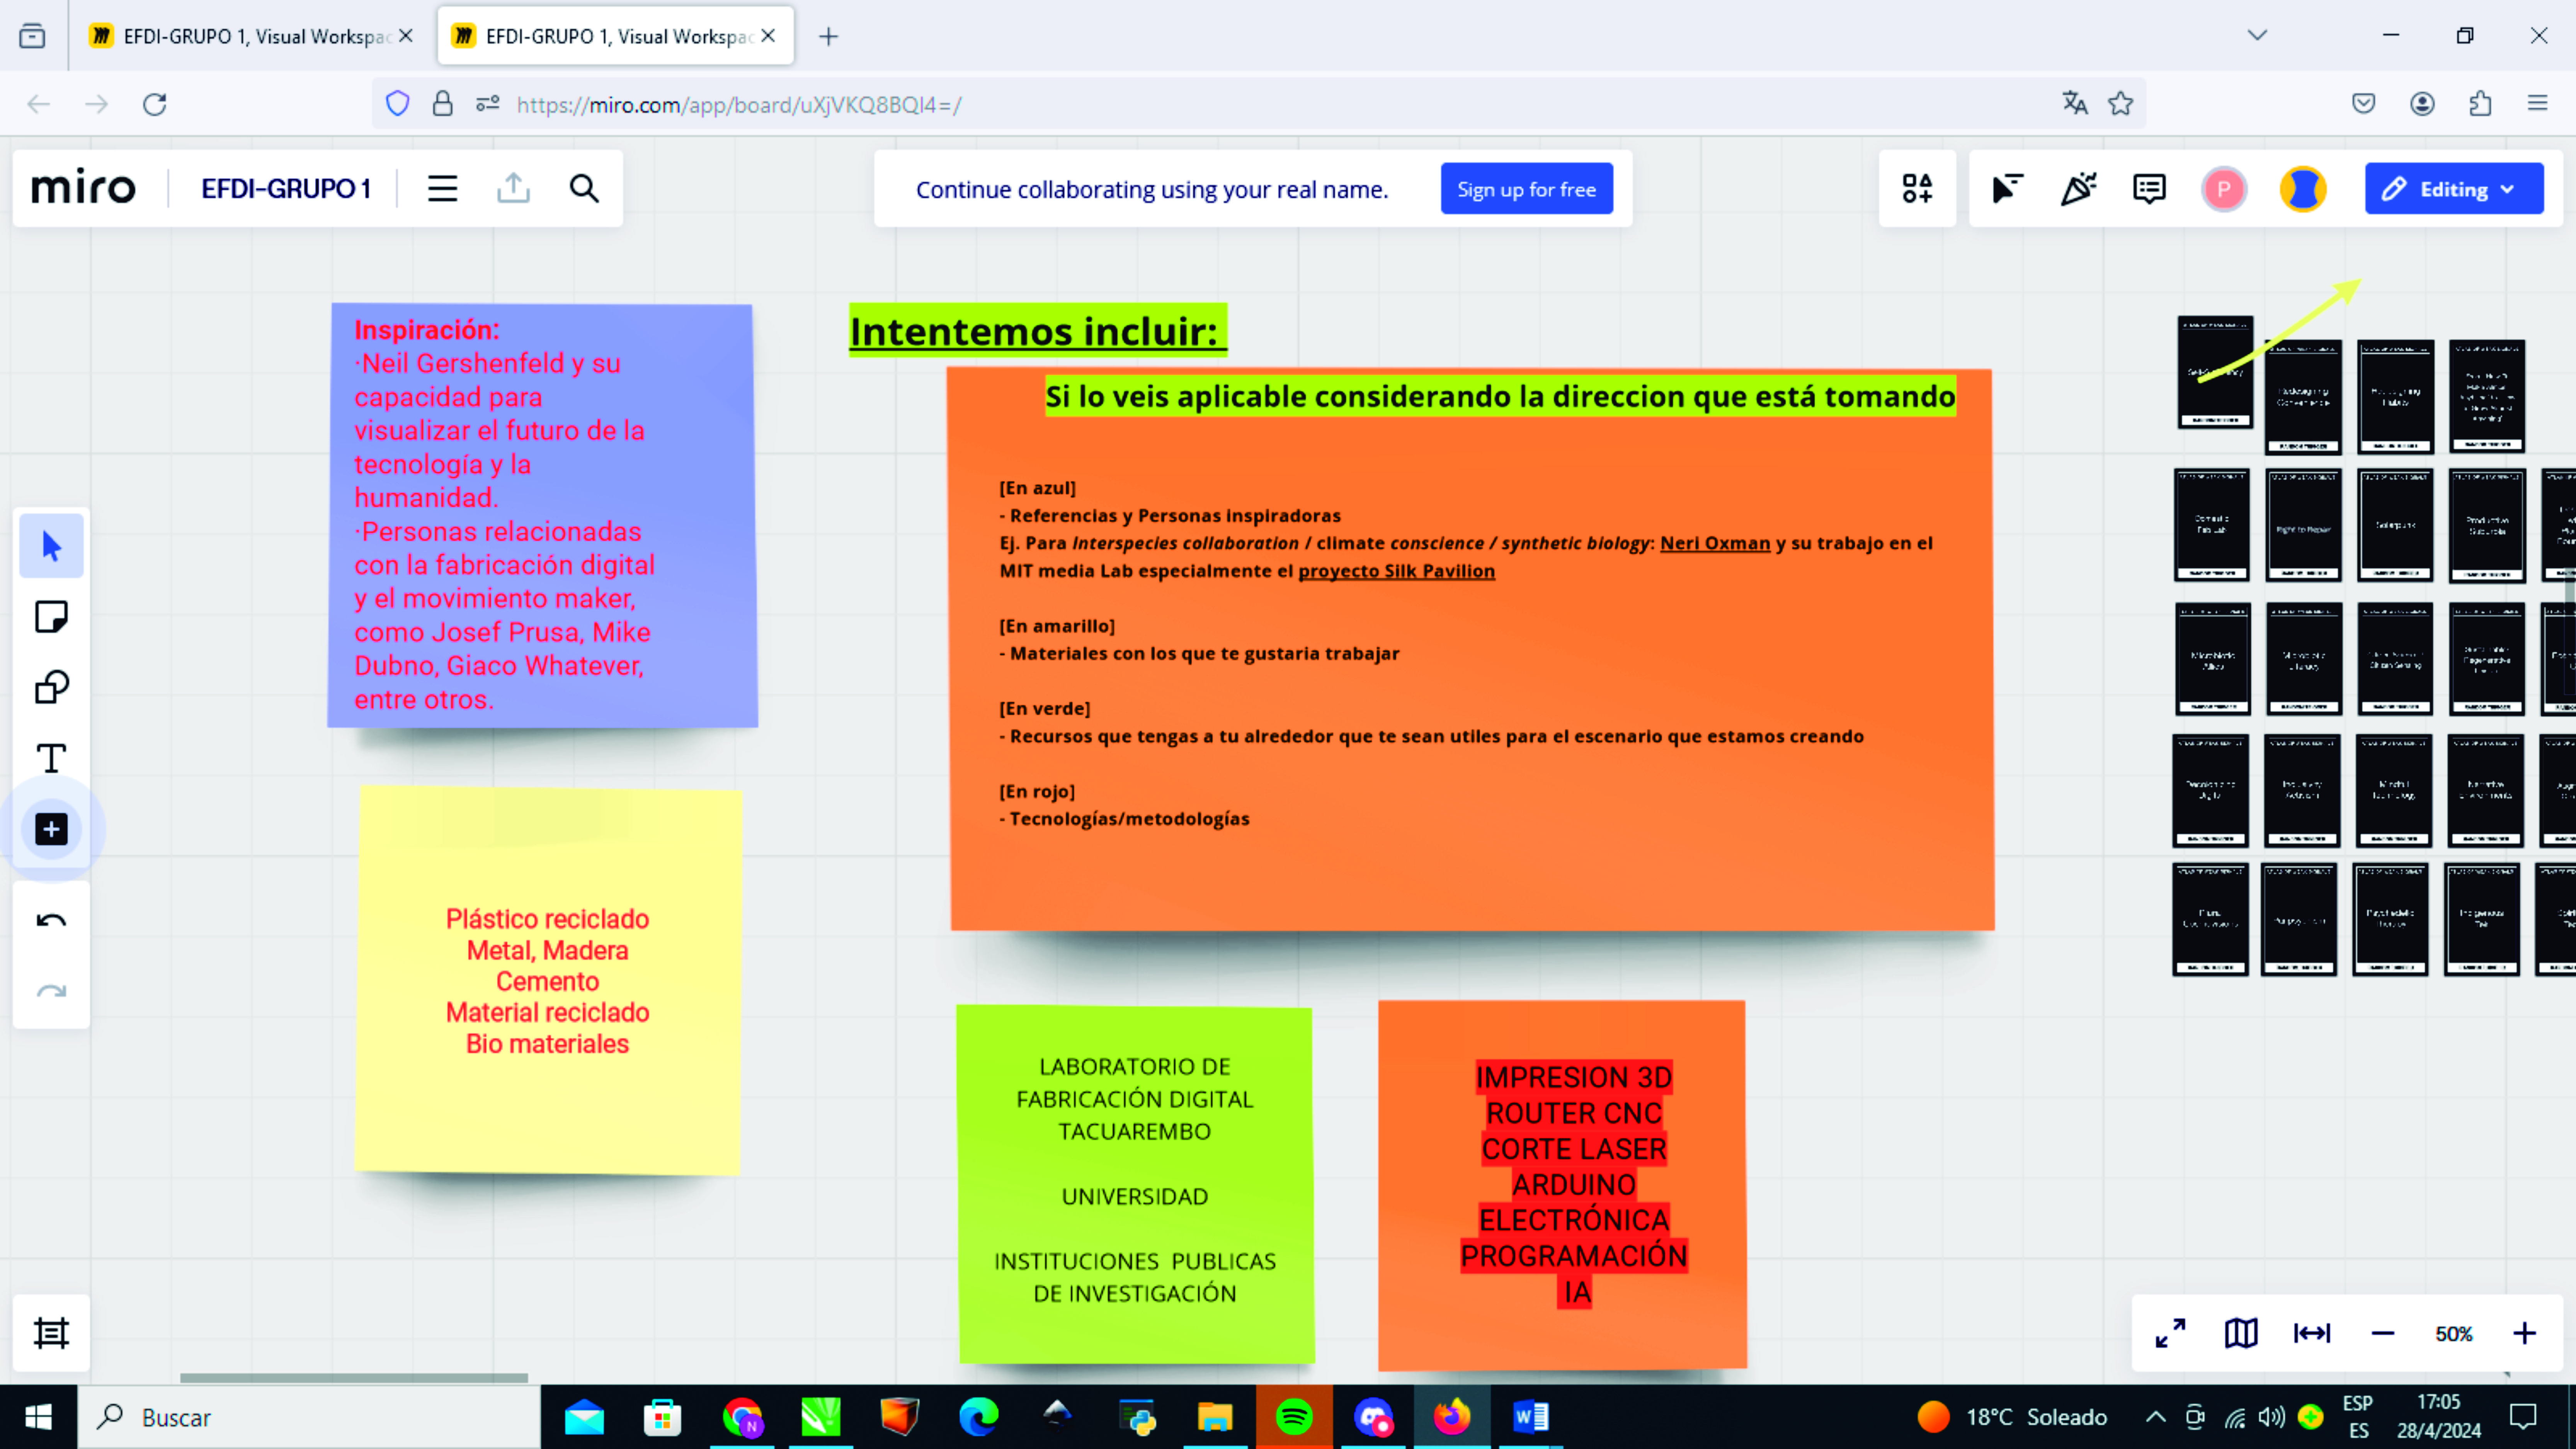This screenshot has width=2576, height=1449.
Task: Export the board with upload icon
Action: click(x=513, y=189)
